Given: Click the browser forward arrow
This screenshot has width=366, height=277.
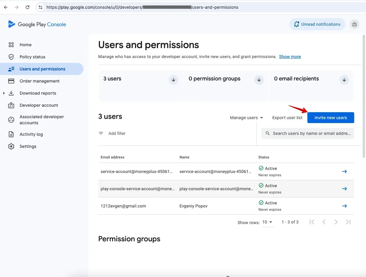Looking at the screenshot, I should (x=17, y=7).
